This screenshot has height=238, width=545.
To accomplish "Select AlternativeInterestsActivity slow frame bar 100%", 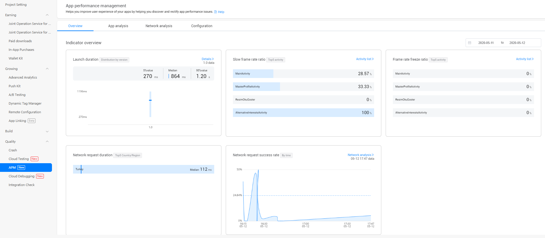I will point(303,113).
